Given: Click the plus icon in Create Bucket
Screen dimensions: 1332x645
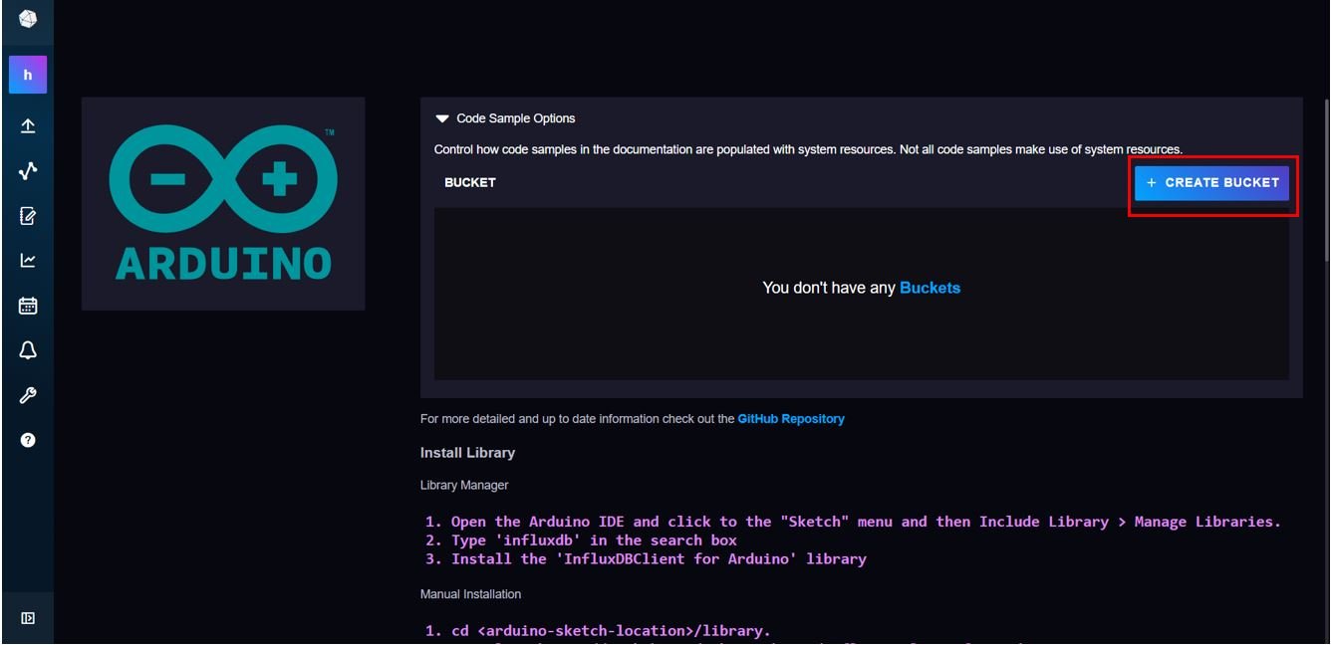Looking at the screenshot, I should pyautogui.click(x=1152, y=183).
